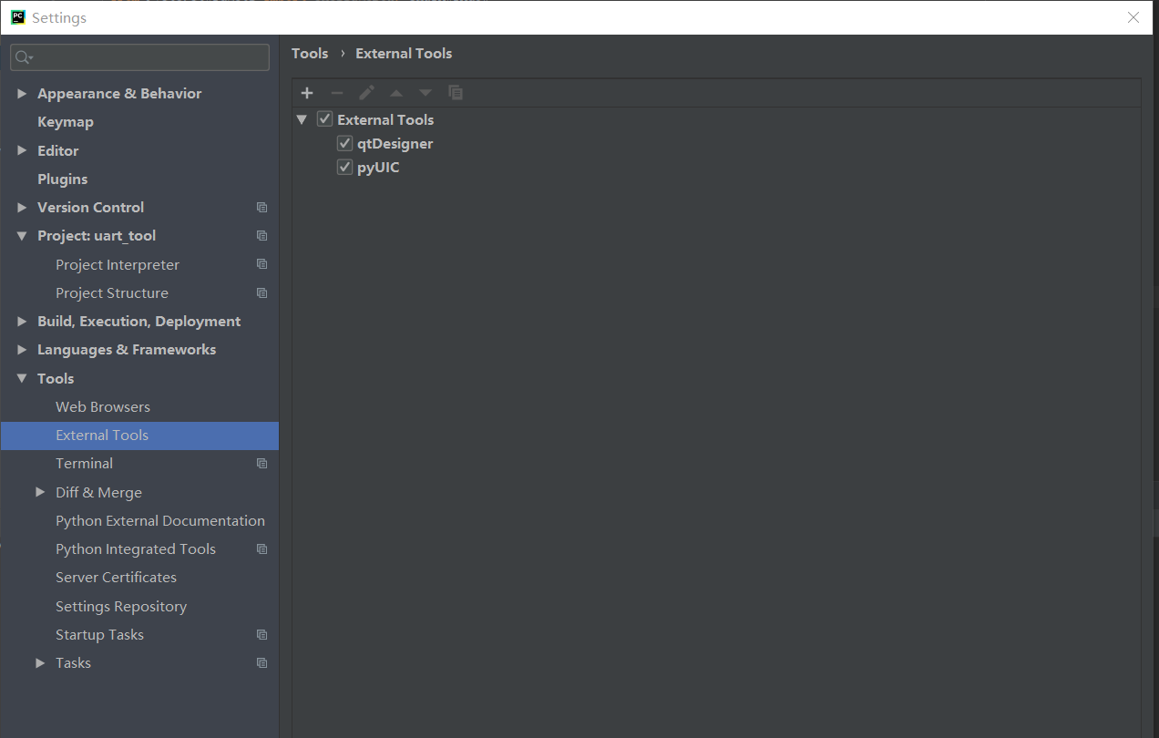Expand the Tasks subsection arrow
The height and width of the screenshot is (738, 1159).
coord(40,663)
